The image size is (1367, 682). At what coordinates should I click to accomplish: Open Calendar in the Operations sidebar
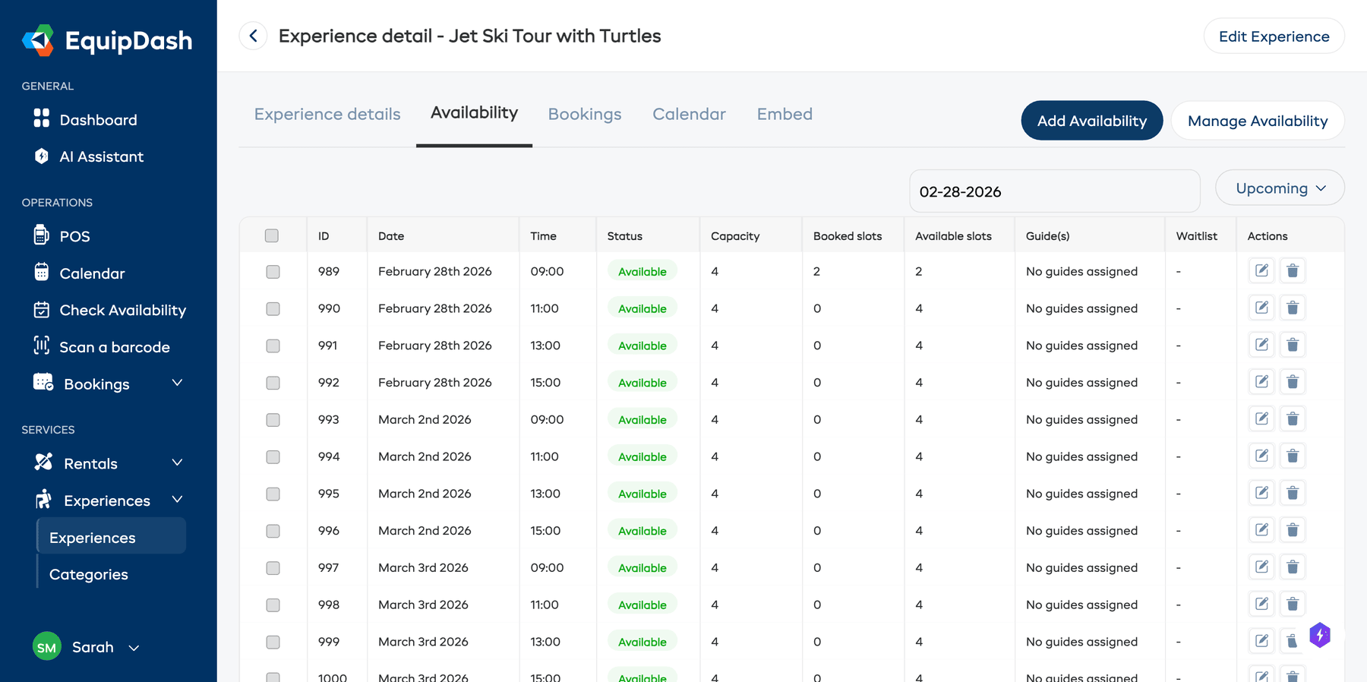pos(79,273)
